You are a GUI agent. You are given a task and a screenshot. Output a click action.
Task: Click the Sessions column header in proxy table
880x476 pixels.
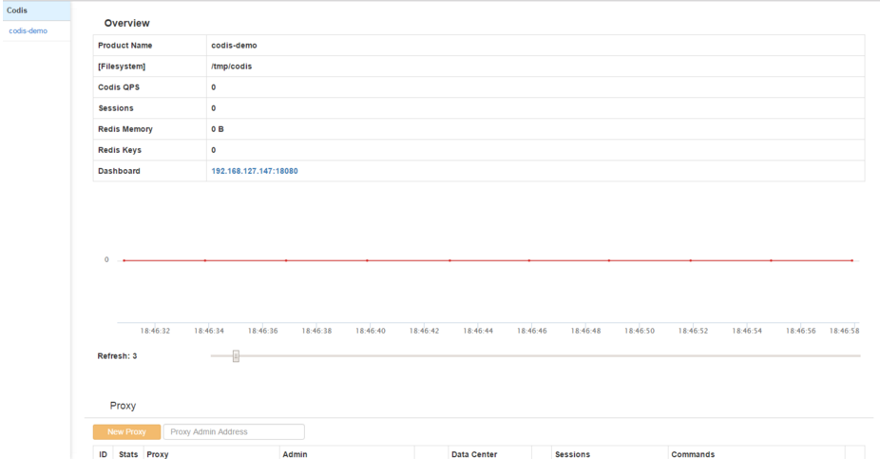click(x=572, y=455)
